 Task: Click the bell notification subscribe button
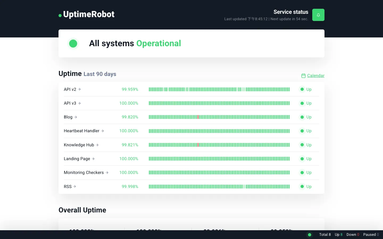318,15
